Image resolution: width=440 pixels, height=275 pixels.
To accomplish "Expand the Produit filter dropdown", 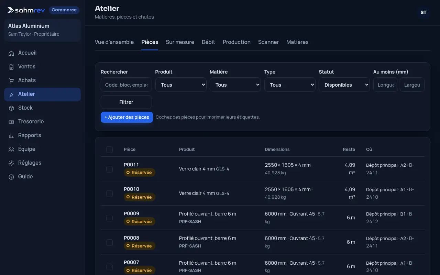I will [x=181, y=85].
